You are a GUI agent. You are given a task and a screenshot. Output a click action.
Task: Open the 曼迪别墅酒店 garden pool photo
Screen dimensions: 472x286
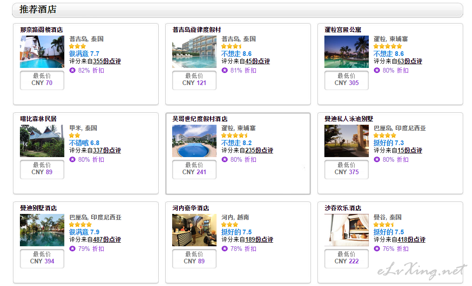[42, 230]
